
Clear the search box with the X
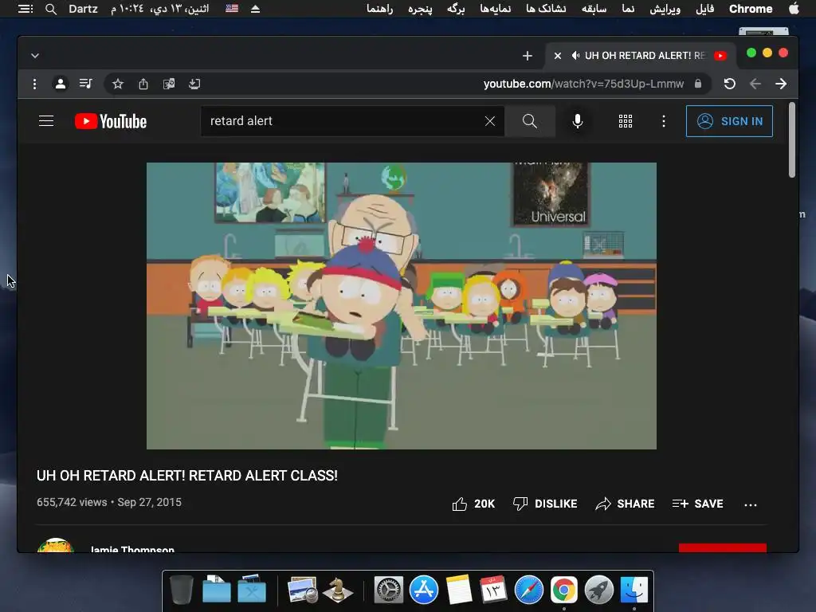[x=490, y=121]
